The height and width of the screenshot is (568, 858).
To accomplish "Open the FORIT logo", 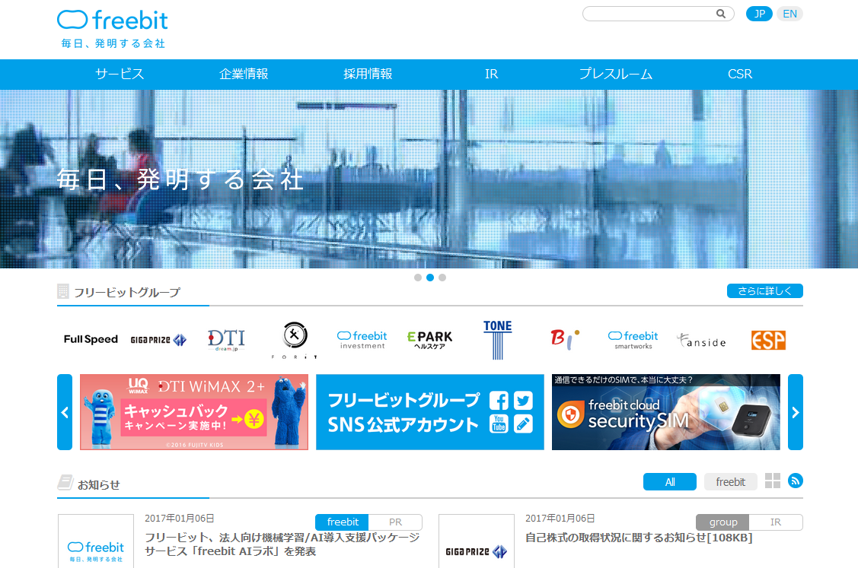I will (x=295, y=340).
